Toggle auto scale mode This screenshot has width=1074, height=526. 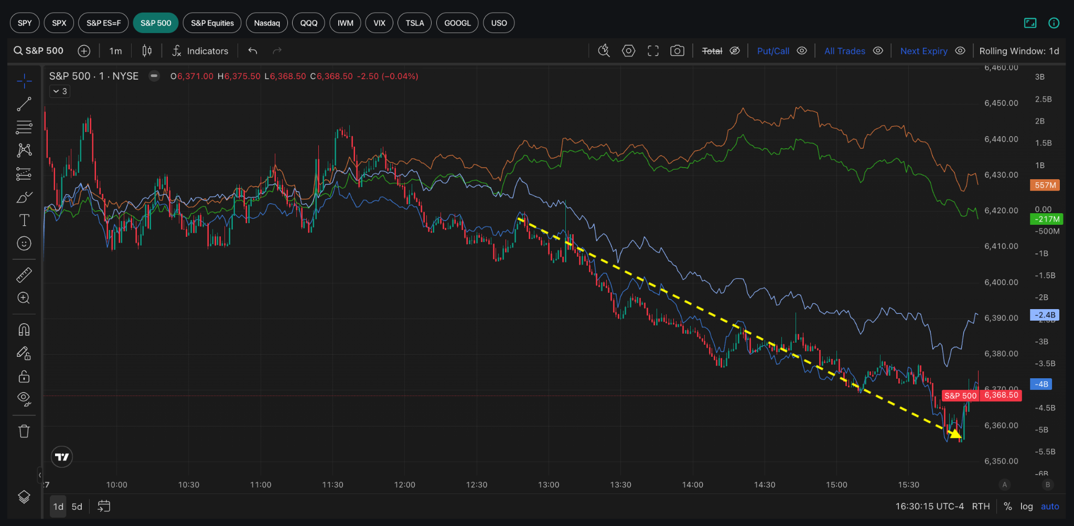pyautogui.click(x=1050, y=507)
